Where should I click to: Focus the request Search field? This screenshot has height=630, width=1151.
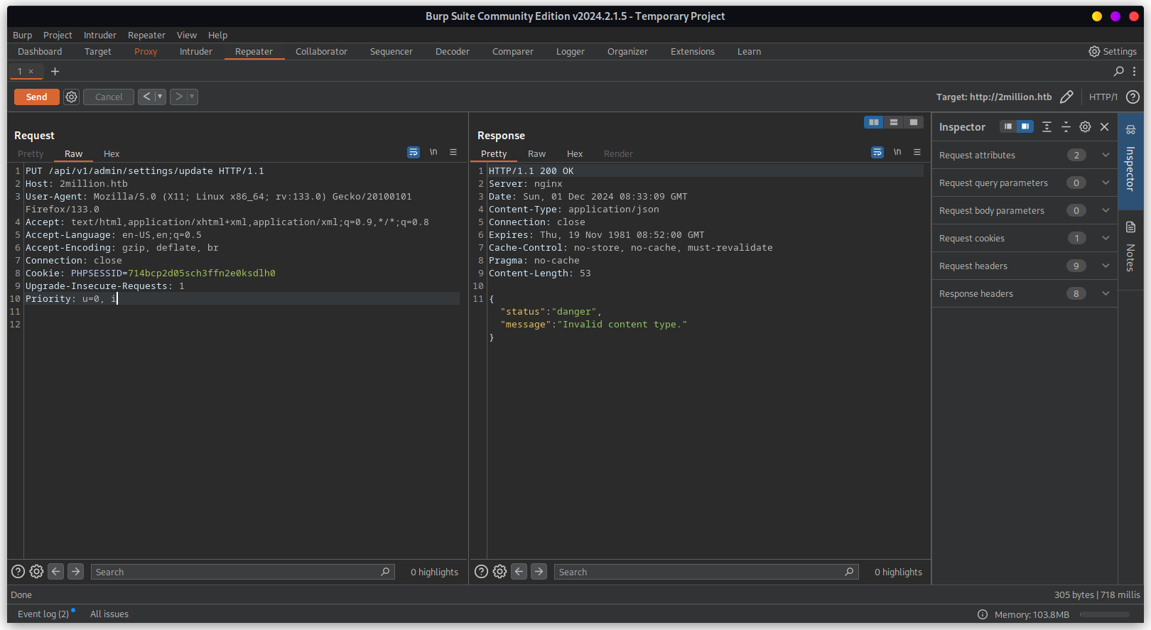242,571
